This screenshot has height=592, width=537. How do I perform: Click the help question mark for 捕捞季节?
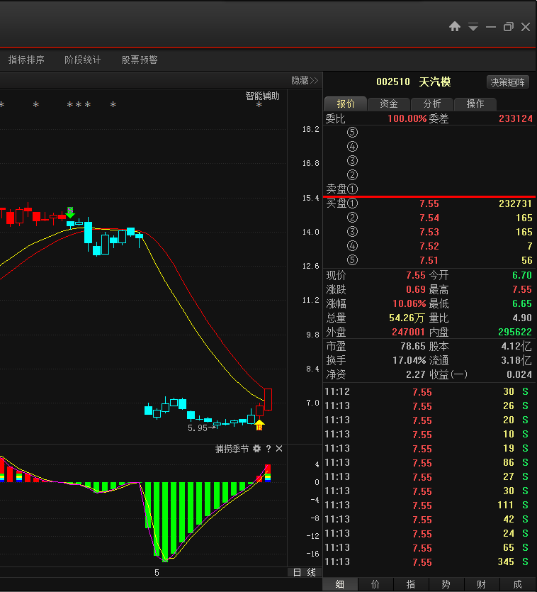[268, 449]
